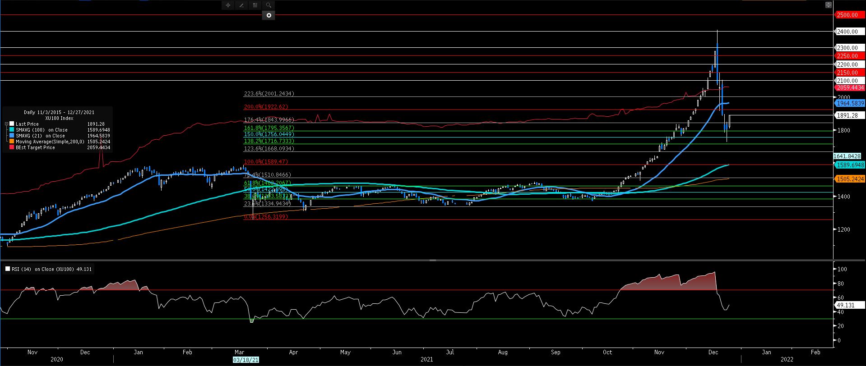Click the blue SMAVG (21) color swatch
The width and height of the screenshot is (866, 366).
[x=12, y=136]
